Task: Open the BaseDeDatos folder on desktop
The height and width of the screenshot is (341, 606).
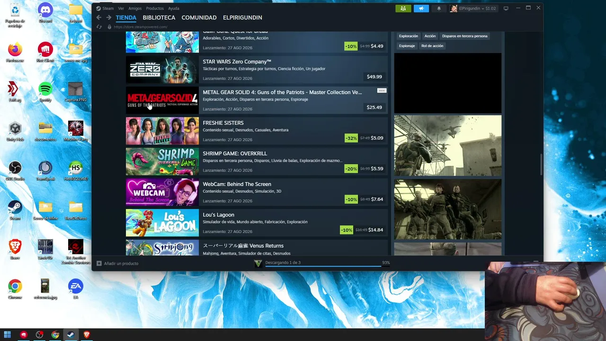Action: coord(76,210)
